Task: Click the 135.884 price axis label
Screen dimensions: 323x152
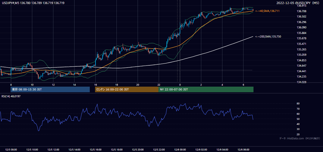Action: pos(302,33)
